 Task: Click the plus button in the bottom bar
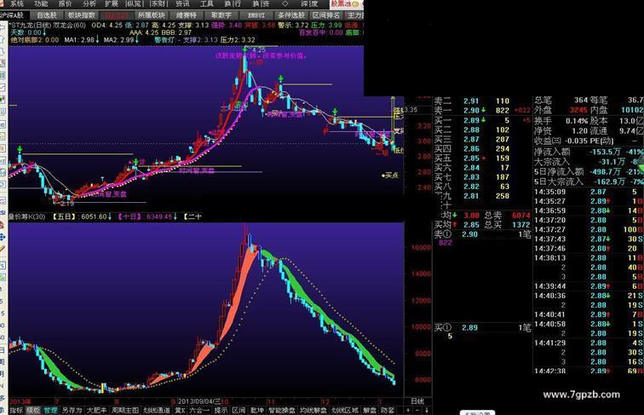coord(408,410)
